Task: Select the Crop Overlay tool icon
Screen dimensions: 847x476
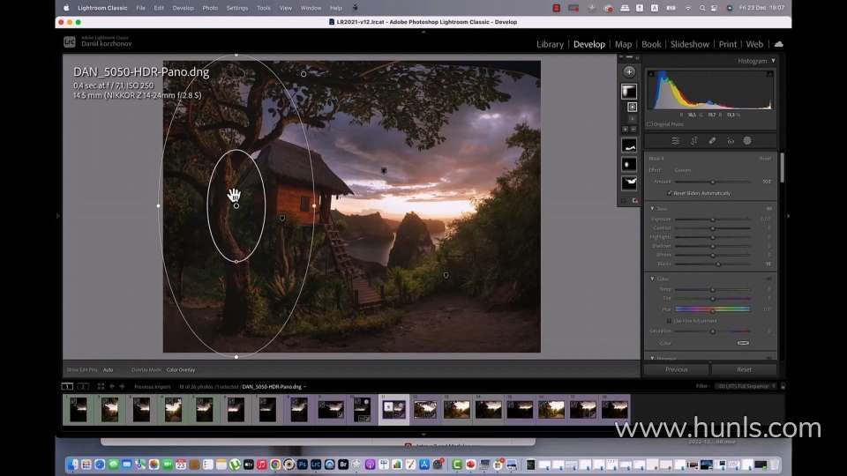Action: (x=693, y=141)
